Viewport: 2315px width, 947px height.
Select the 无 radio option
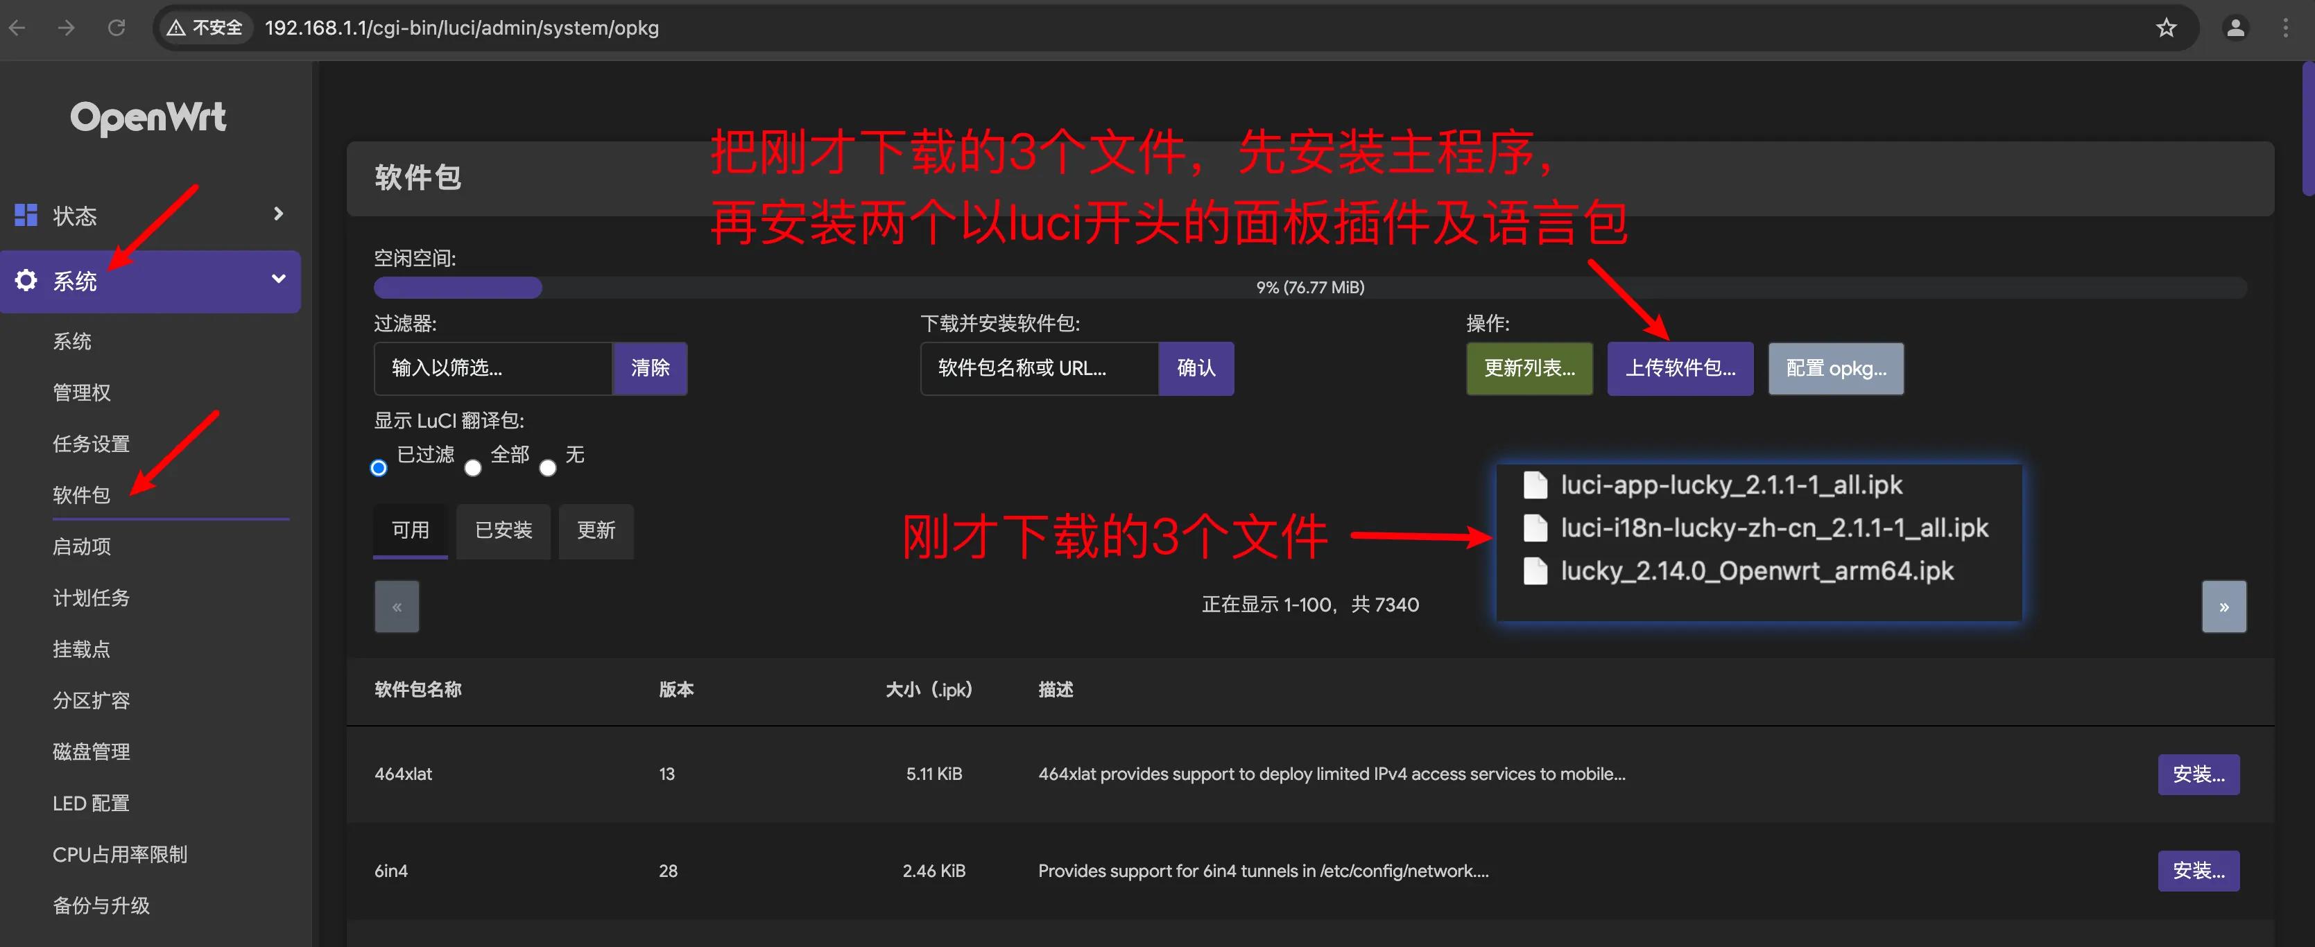pos(547,468)
